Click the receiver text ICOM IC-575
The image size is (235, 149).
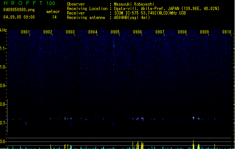point(127,13)
